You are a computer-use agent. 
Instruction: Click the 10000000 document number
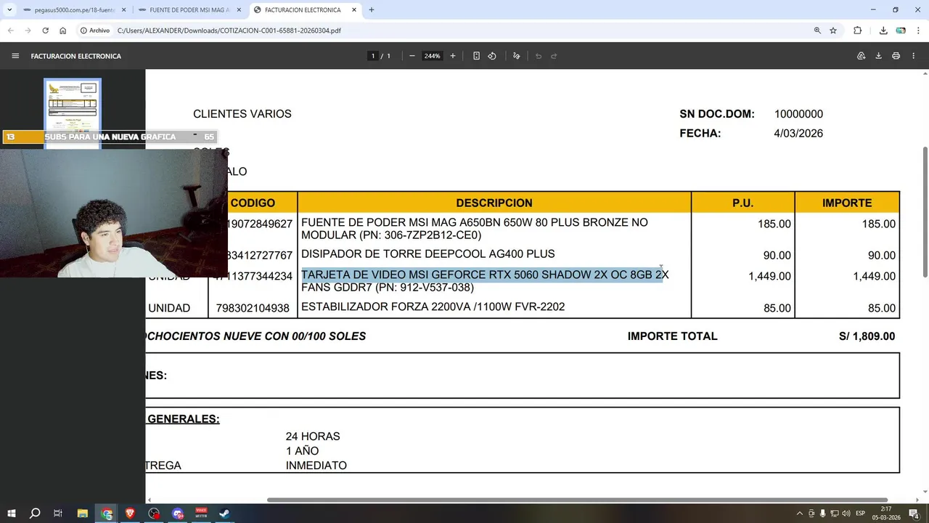[798, 114]
